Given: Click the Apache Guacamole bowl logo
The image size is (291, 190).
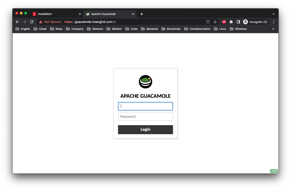Looking at the screenshot, I should point(145,82).
